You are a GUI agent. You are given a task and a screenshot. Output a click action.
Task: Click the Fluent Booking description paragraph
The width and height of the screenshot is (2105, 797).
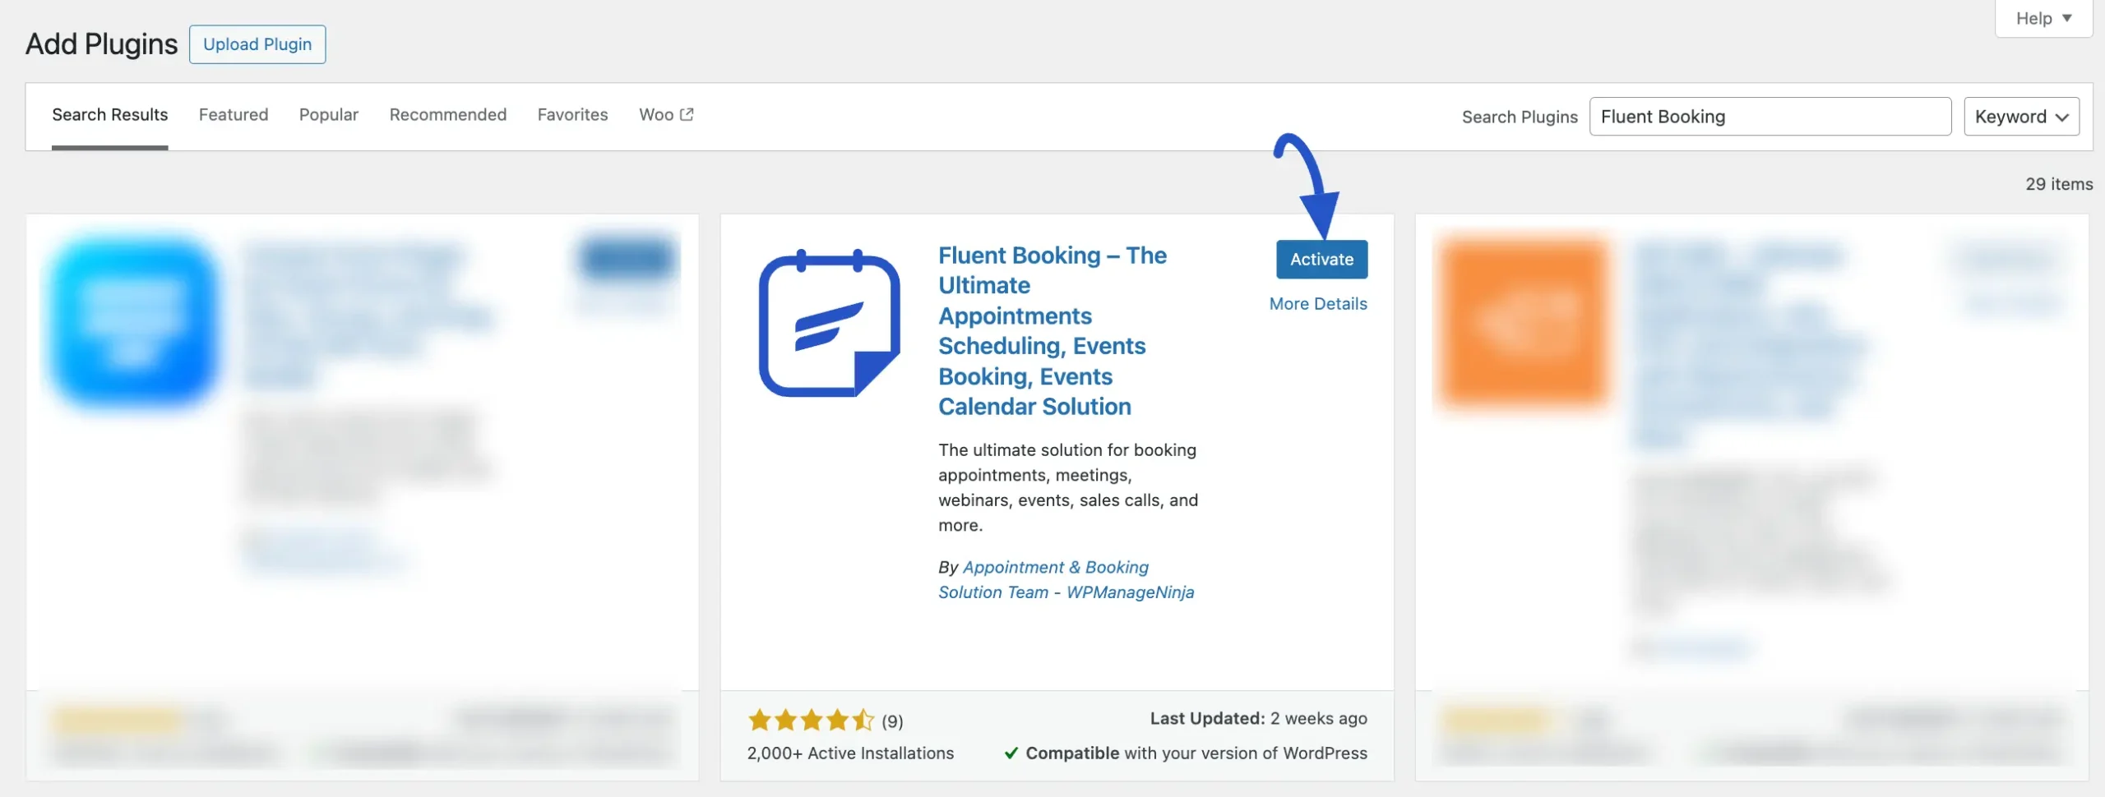click(1068, 488)
